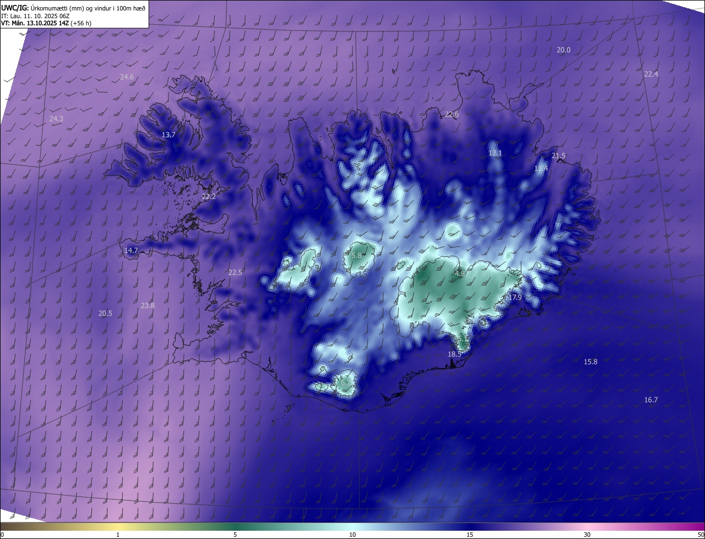The height and width of the screenshot is (539, 705).
Task: Pick the 22.6 value label
Action: 452,114
